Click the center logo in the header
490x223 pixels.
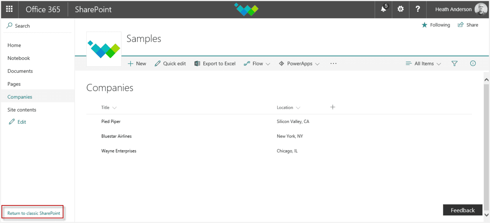(x=247, y=9)
